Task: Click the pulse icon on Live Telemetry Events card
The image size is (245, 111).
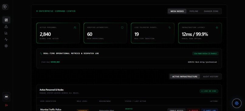Action: 170,27
